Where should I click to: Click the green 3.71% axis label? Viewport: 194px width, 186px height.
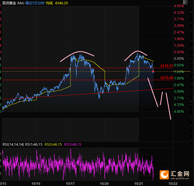point(179,98)
